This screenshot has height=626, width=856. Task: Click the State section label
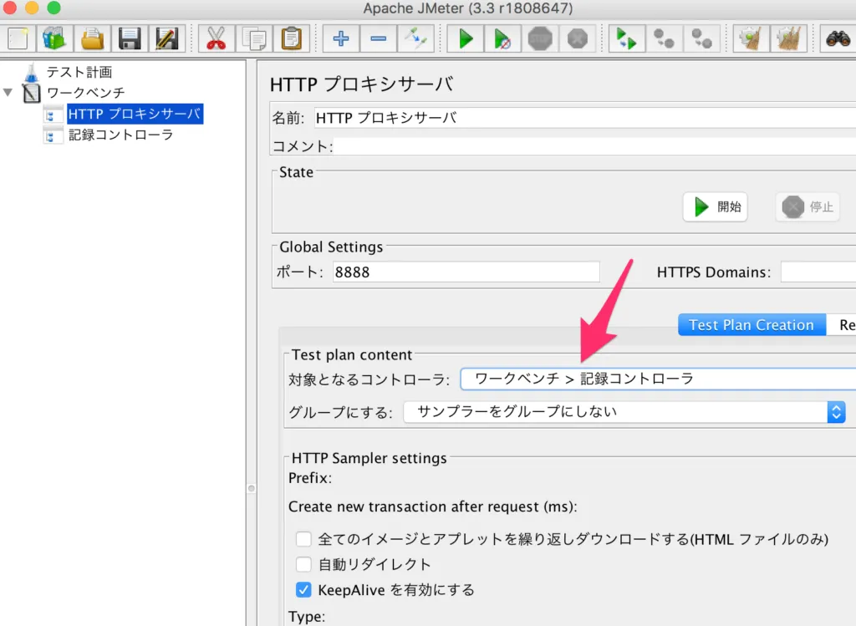296,172
